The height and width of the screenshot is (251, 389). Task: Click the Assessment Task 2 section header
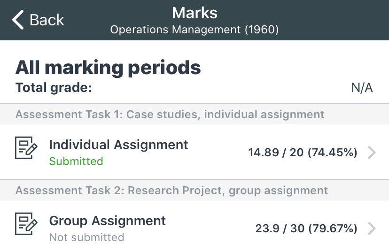(171, 190)
